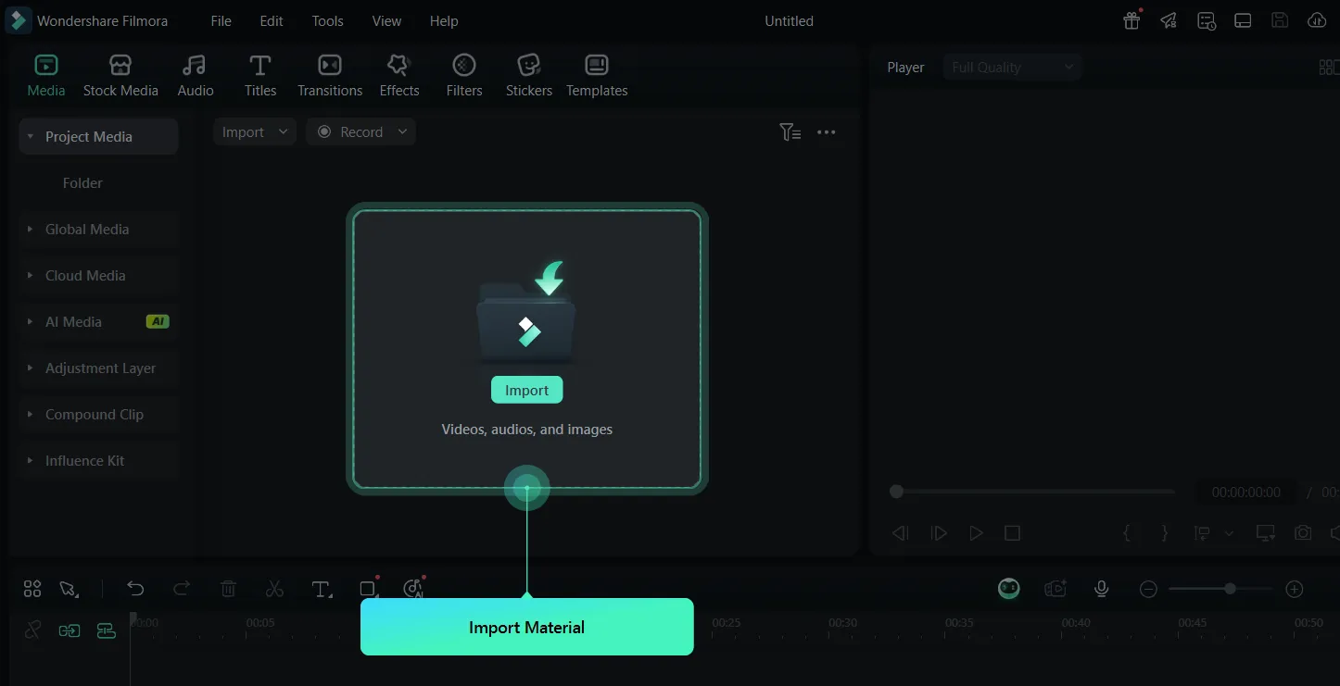The image size is (1340, 686).
Task: Click the Import Material tooltip button
Action: tap(526, 627)
